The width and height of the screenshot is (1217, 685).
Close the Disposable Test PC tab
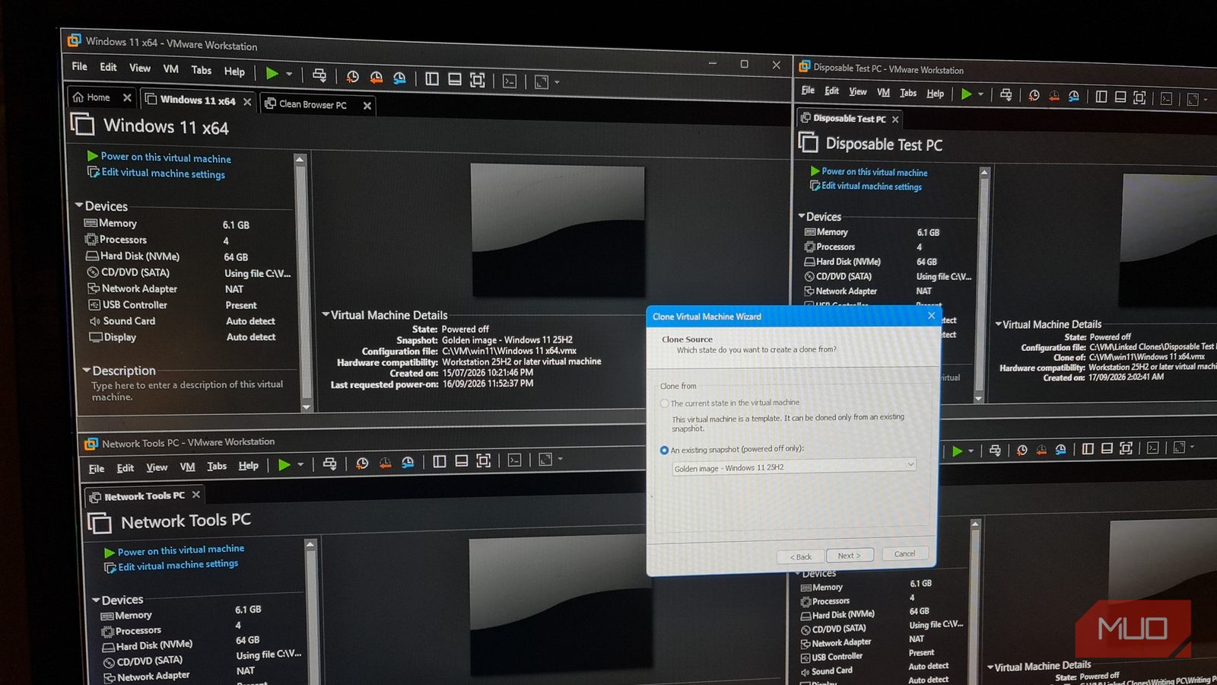click(895, 119)
